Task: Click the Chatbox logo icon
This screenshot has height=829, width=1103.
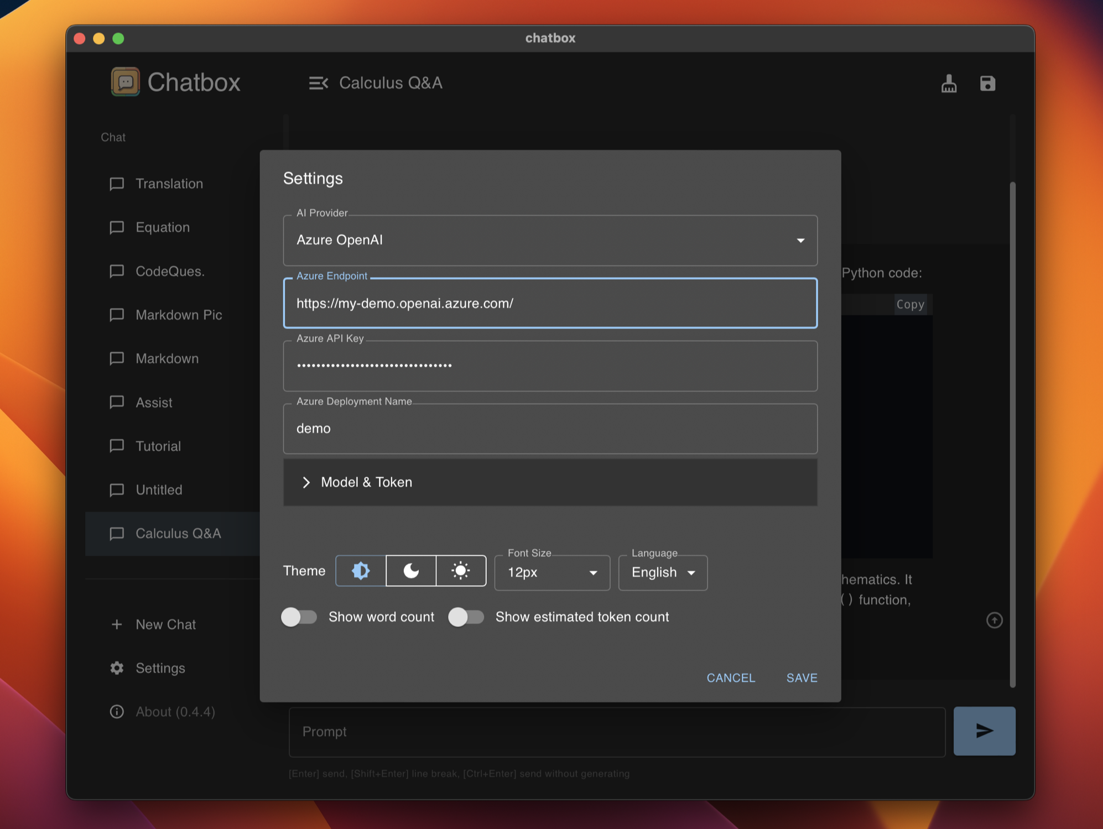Action: click(126, 82)
